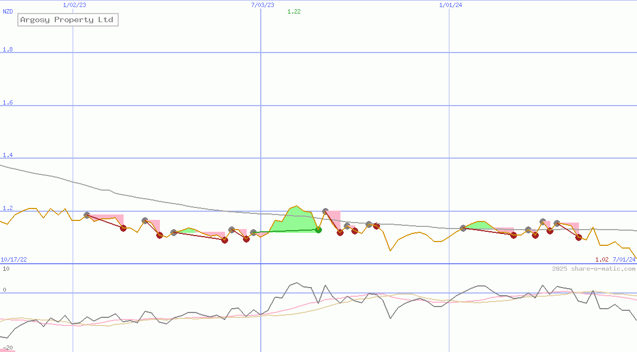Click the -20 oscillator axis label

[x=7, y=348]
